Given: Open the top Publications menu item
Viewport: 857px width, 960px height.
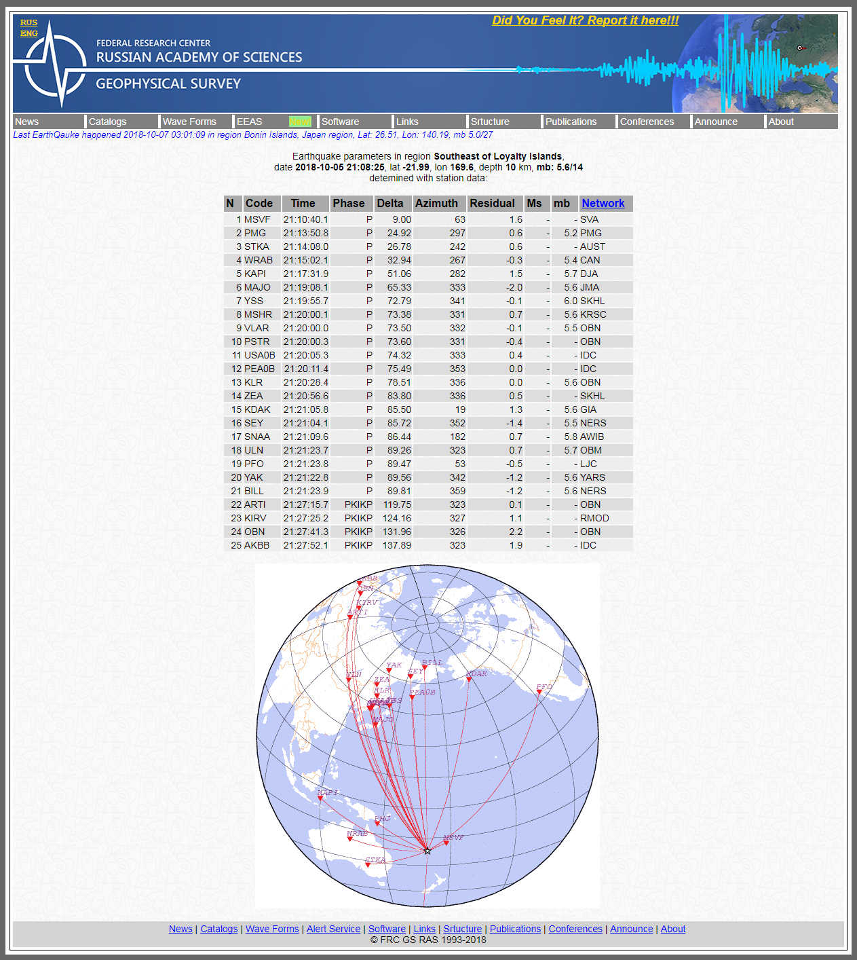Looking at the screenshot, I should 571,122.
